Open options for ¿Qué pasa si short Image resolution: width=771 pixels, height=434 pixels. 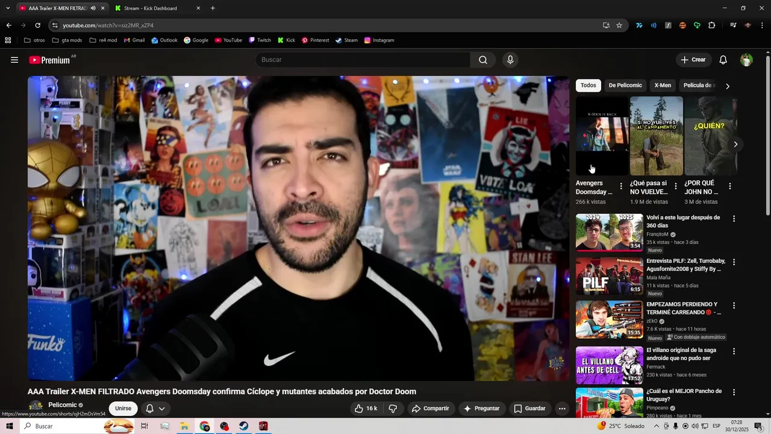pos(675,186)
